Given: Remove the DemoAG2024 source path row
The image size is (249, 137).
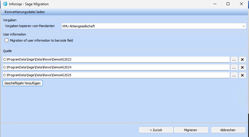Looking at the screenshot, I should pyautogui.click(x=242, y=67).
